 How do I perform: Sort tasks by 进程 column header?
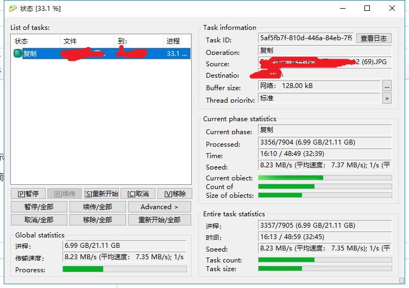177,41
